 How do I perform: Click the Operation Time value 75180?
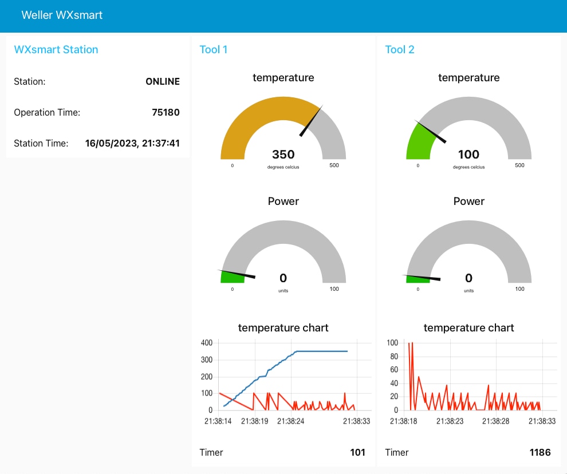pos(166,112)
